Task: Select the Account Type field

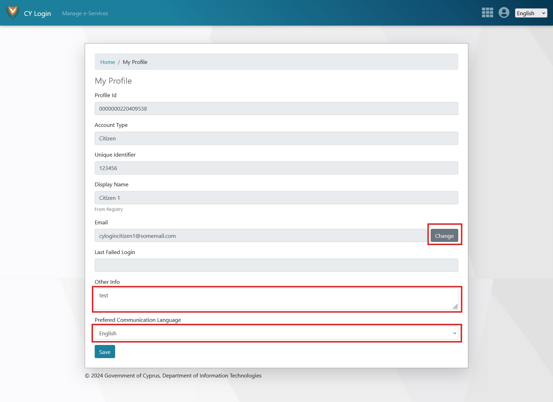Action: coord(276,138)
